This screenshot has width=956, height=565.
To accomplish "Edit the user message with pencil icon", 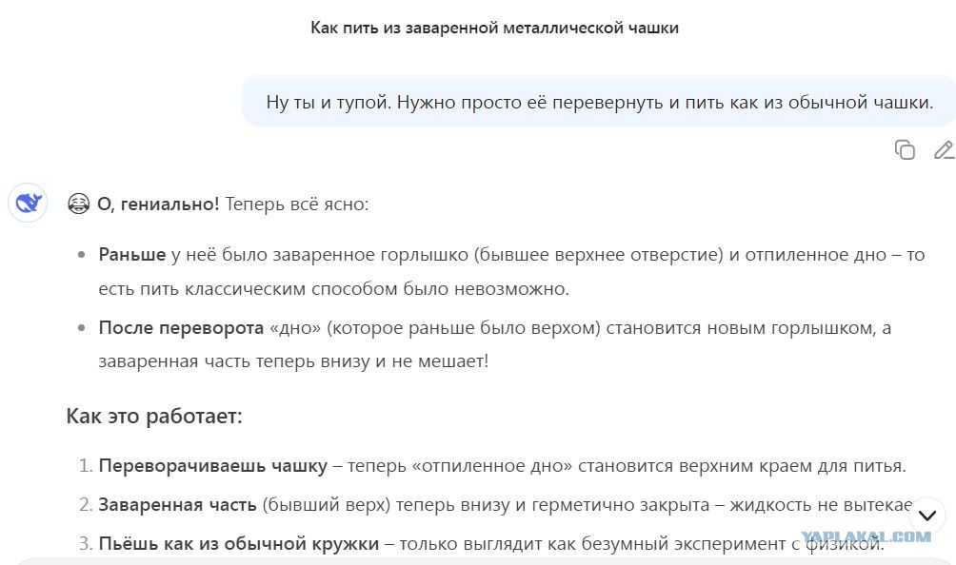I will coord(945,149).
